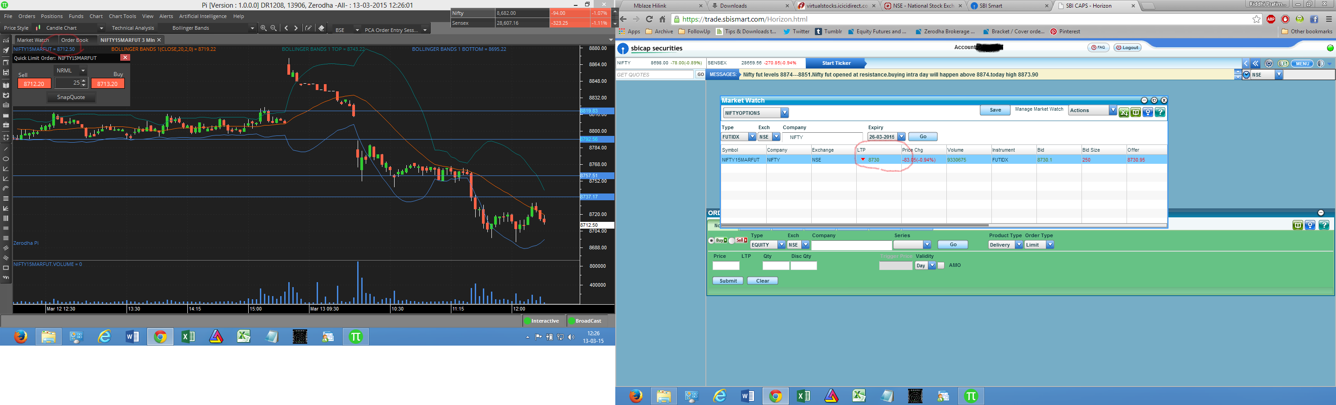1336x405 pixels.
Task: Open the Positions menu in Pi
Action: pos(51,17)
